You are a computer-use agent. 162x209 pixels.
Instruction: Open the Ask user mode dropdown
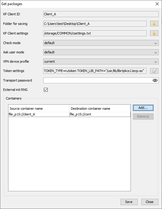click(101, 52)
